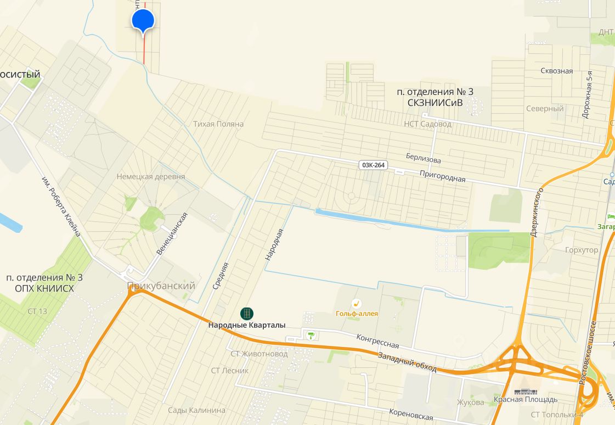Viewport: 615px width, 425px height.
Task: Select the Западный обход road label
Action: 407,362
